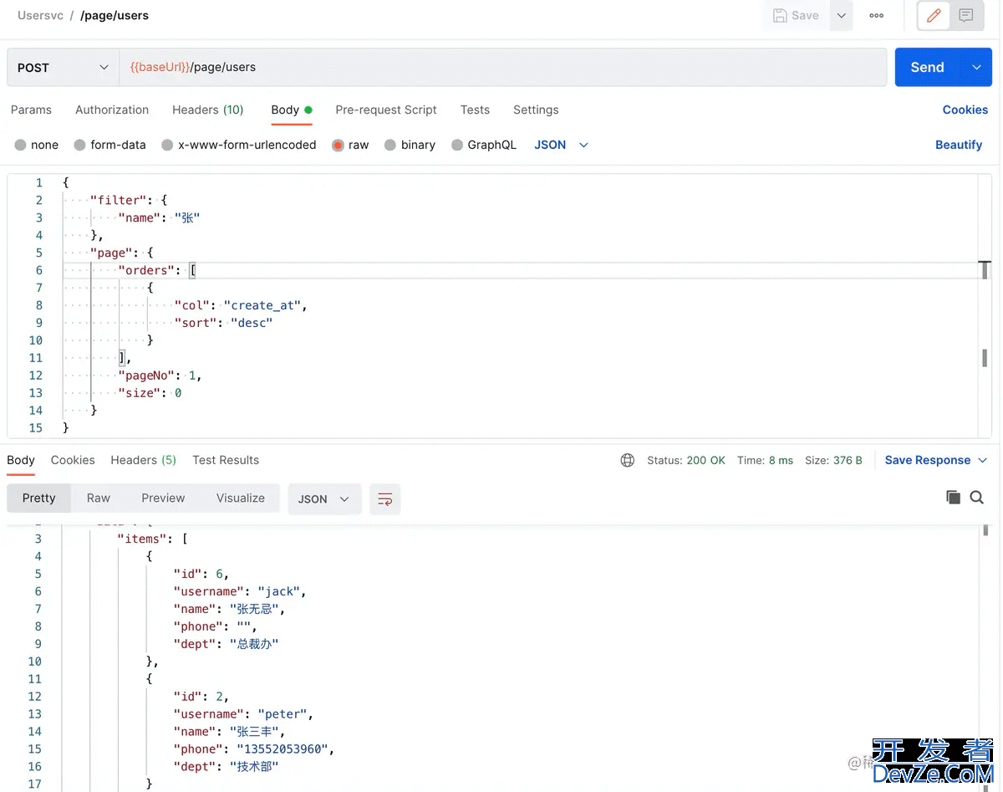Select the none body type

(x=37, y=145)
